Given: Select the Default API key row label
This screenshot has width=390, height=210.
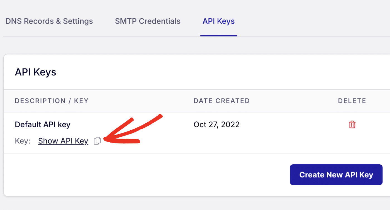Looking at the screenshot, I should pyautogui.click(x=42, y=124).
